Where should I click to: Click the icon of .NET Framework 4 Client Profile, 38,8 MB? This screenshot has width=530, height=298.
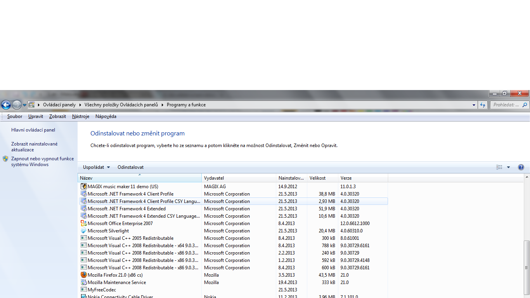coord(83,194)
